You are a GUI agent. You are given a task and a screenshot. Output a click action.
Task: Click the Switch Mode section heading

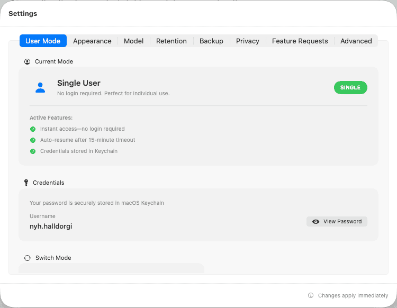tap(53, 258)
